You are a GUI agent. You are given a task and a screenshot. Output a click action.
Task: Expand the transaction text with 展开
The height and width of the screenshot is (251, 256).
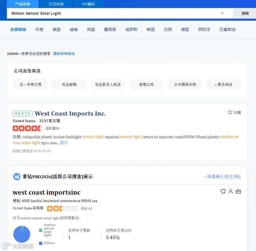pos(64,143)
